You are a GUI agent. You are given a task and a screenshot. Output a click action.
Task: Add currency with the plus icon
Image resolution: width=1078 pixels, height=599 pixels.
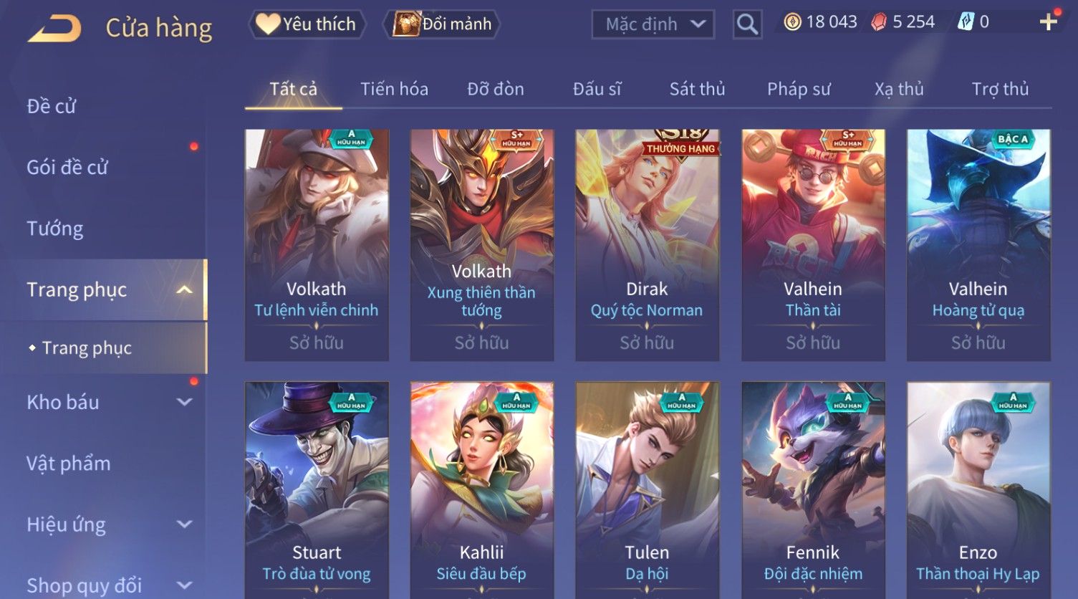click(1049, 22)
